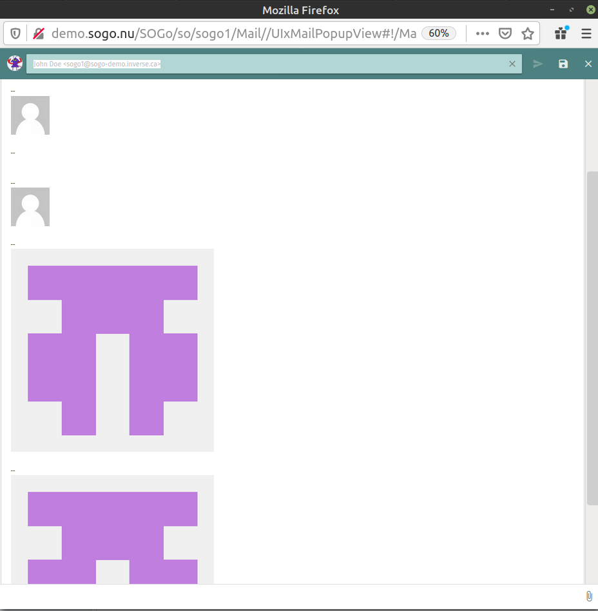Image resolution: width=598 pixels, height=611 pixels.
Task: Click the send message arrow icon
Action: point(538,64)
